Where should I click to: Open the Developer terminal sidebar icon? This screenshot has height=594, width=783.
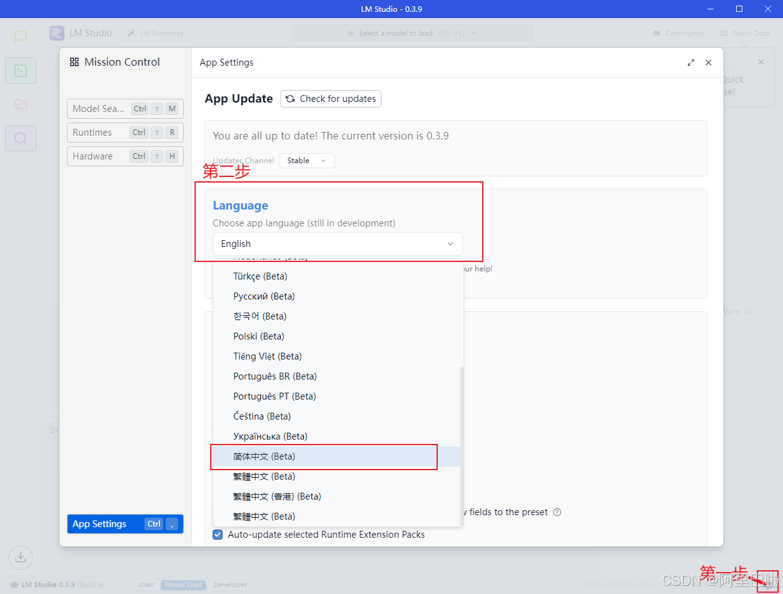21,71
